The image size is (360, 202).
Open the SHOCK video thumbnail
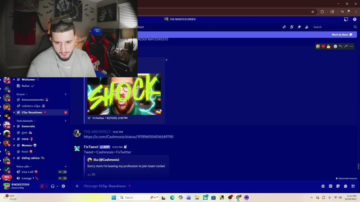(124, 94)
